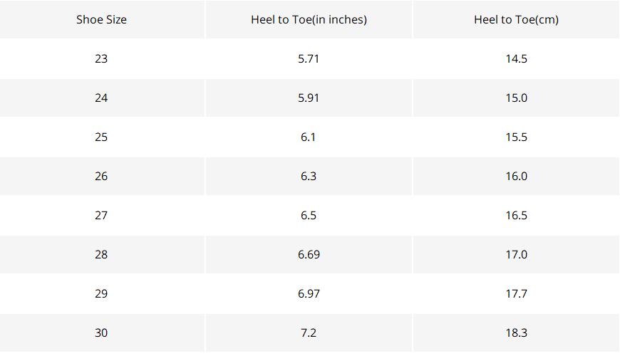
Task: Select the 17.0 cm value
Action: [516, 254]
